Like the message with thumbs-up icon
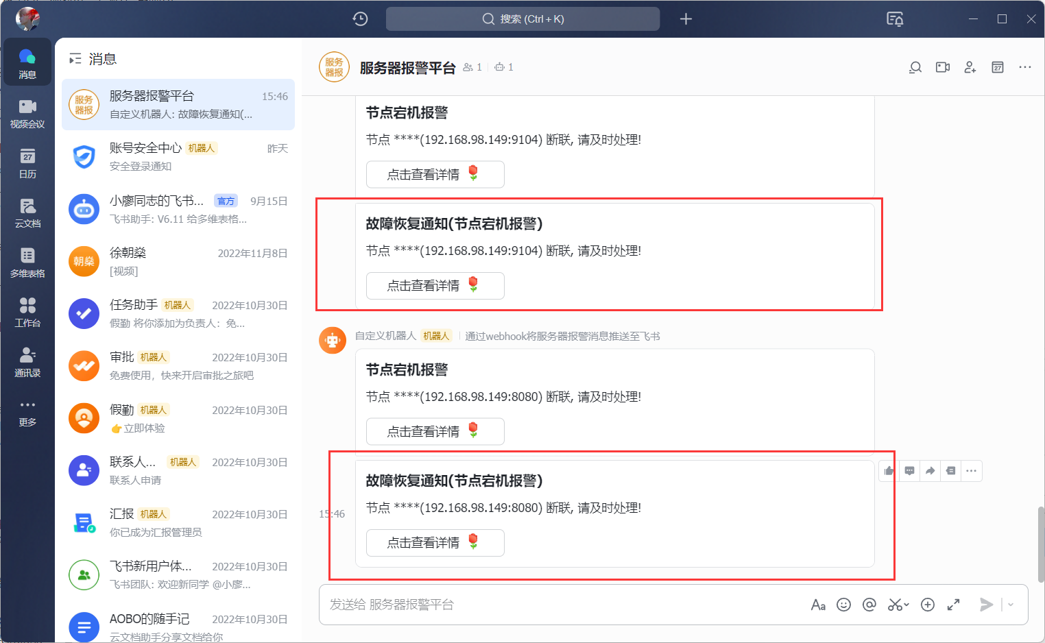This screenshot has height=643, width=1045. pyautogui.click(x=889, y=471)
